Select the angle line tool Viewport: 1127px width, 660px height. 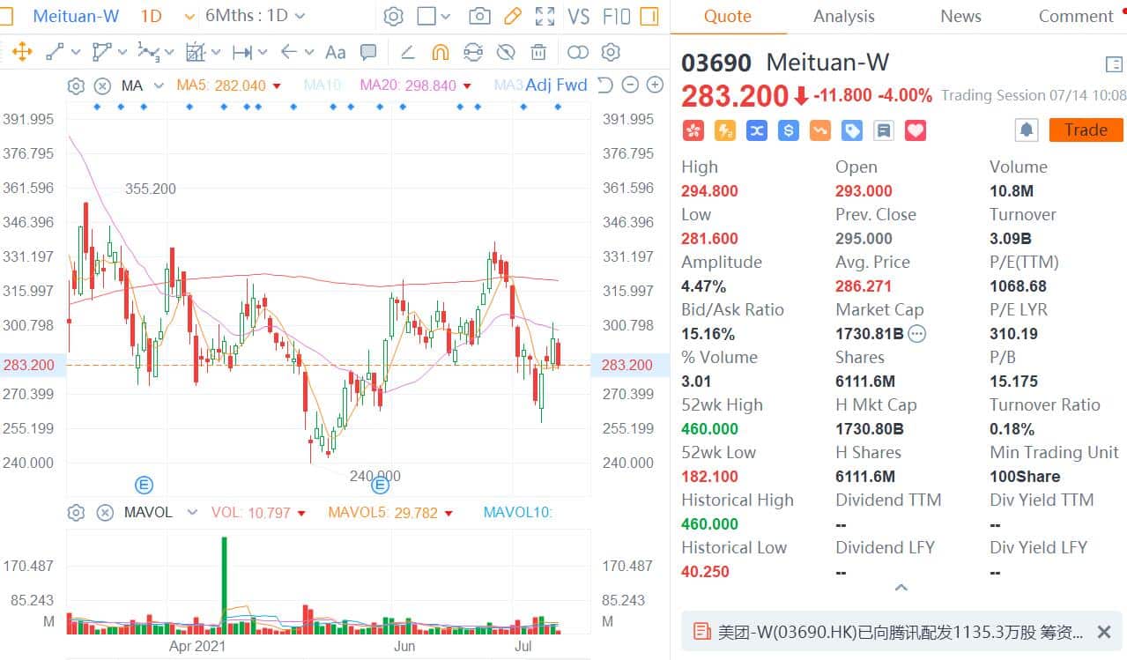(407, 52)
